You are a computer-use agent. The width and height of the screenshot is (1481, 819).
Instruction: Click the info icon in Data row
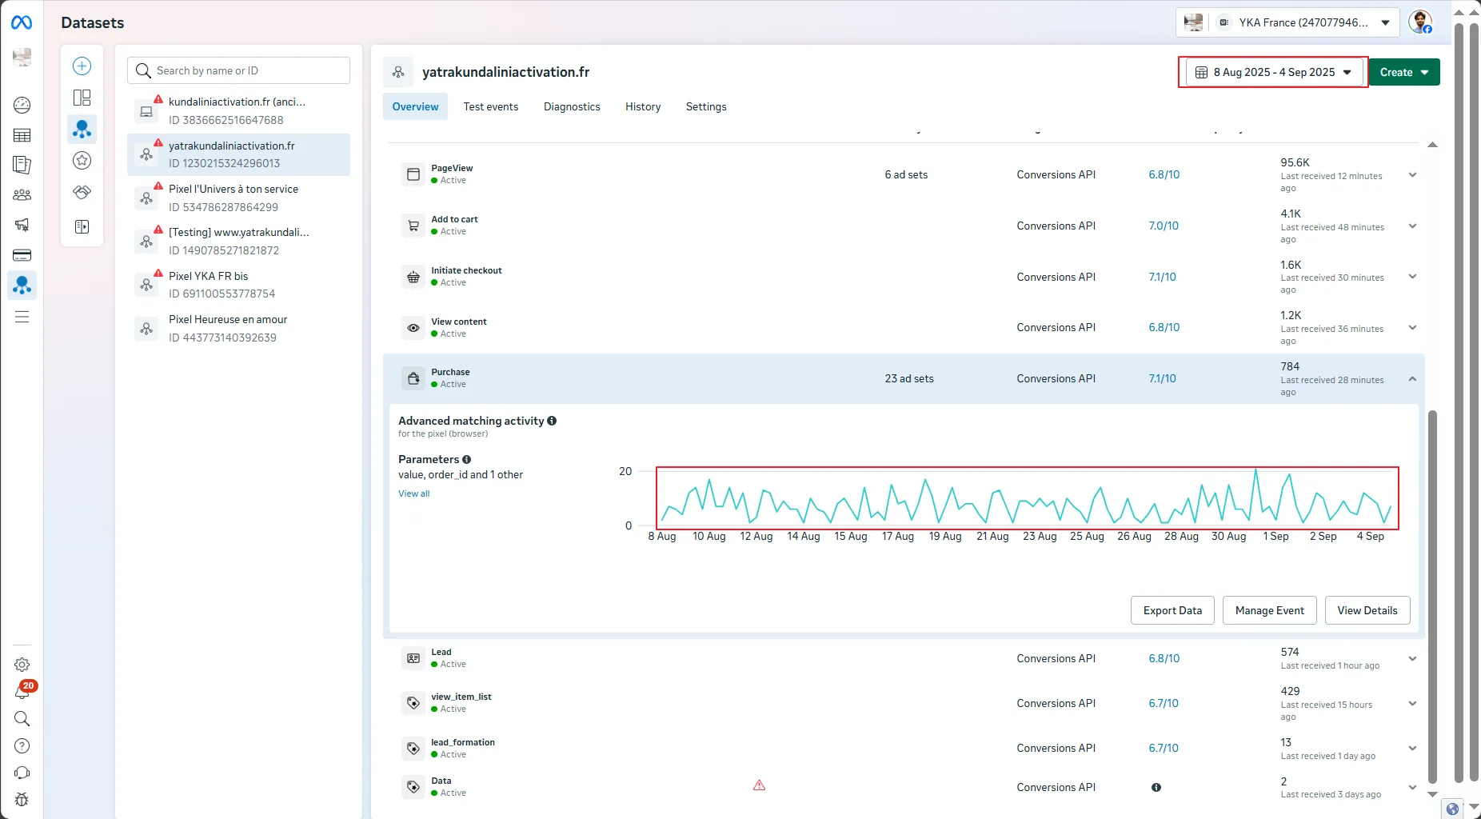[1156, 787]
